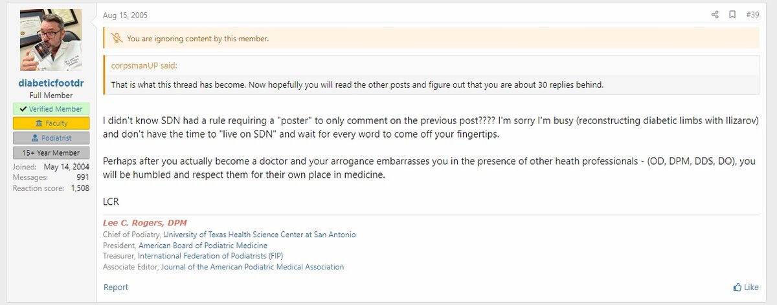The image size is (777, 305).
Task: Click the 15+ Year Member badge
Action: click(x=51, y=153)
